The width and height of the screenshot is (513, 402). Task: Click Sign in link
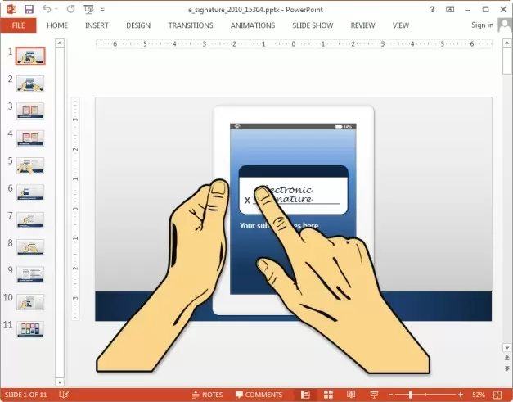point(482,25)
